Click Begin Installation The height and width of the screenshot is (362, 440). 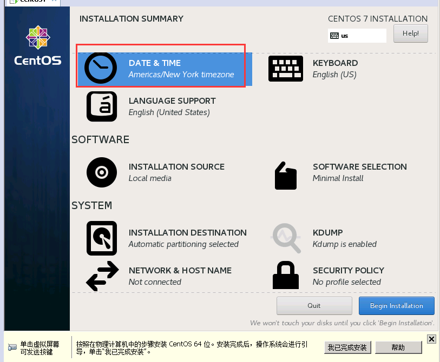coord(397,306)
